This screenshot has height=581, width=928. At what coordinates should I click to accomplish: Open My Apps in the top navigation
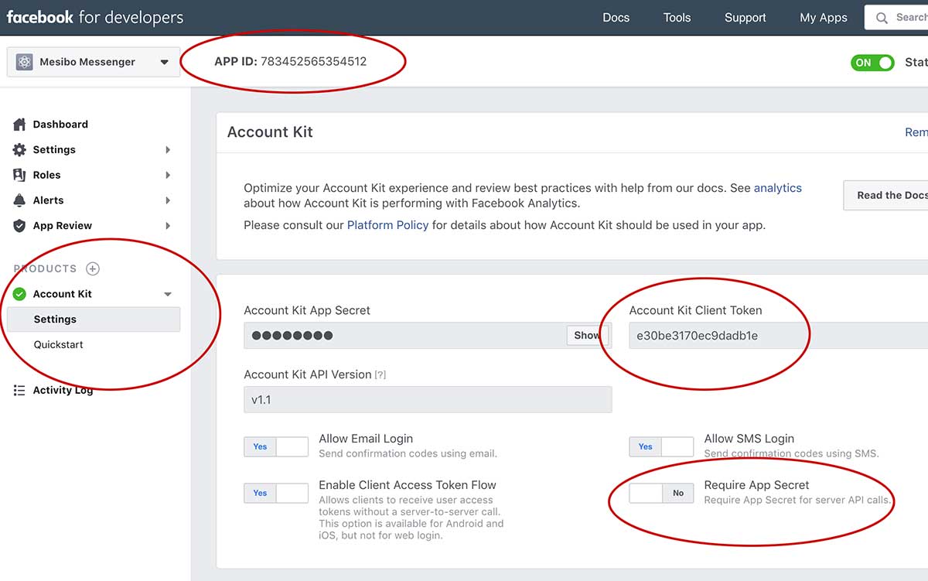pyautogui.click(x=824, y=18)
